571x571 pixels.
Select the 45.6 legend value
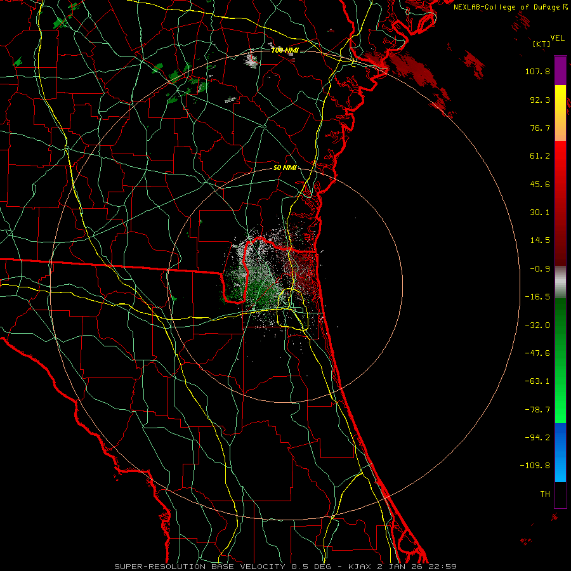pyautogui.click(x=540, y=184)
